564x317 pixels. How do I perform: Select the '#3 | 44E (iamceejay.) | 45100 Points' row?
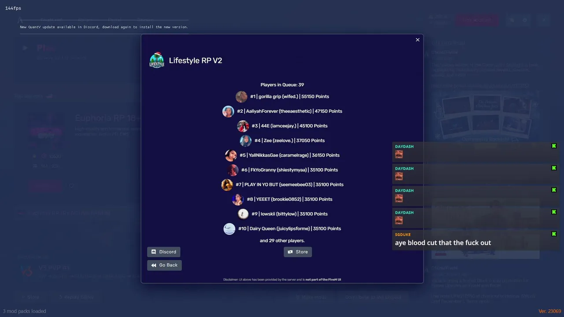pos(282,126)
